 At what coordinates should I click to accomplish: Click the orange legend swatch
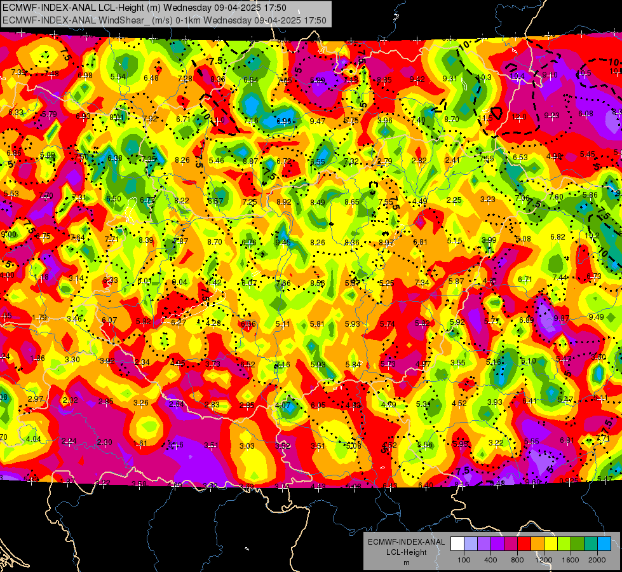coord(537,544)
